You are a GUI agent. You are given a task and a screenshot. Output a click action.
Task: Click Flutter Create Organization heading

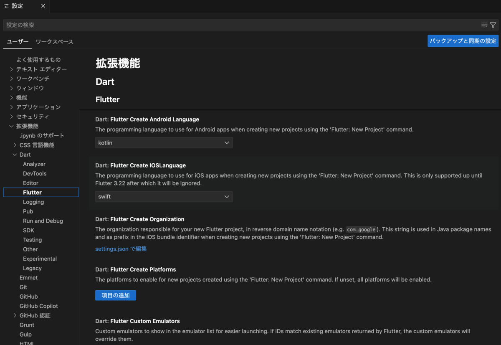click(x=147, y=219)
